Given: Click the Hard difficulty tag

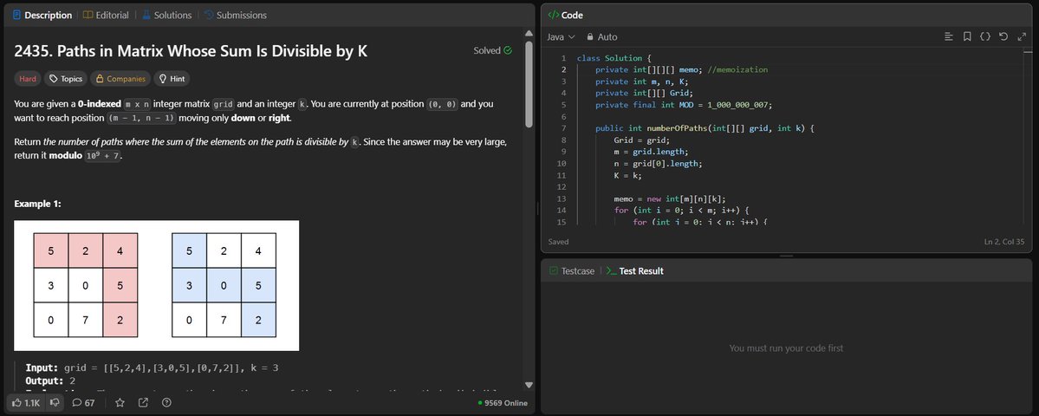Looking at the screenshot, I should pyautogui.click(x=28, y=79).
